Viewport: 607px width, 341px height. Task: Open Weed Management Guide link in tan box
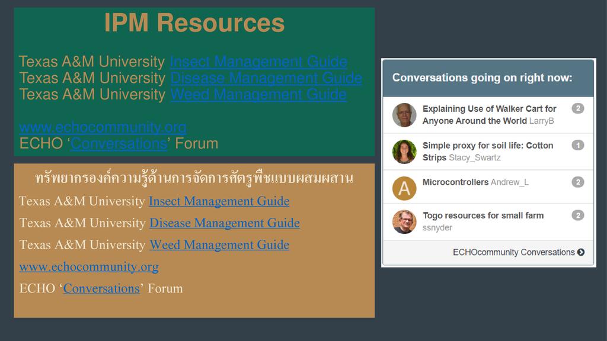pyautogui.click(x=219, y=245)
